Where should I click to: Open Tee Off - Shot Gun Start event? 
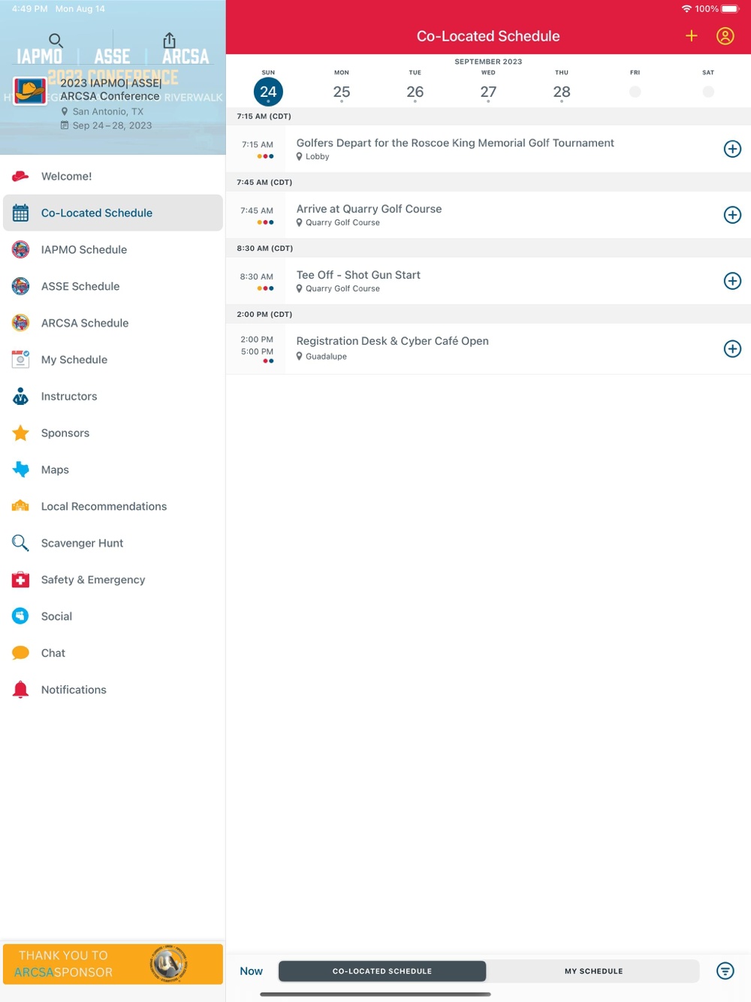click(488, 281)
